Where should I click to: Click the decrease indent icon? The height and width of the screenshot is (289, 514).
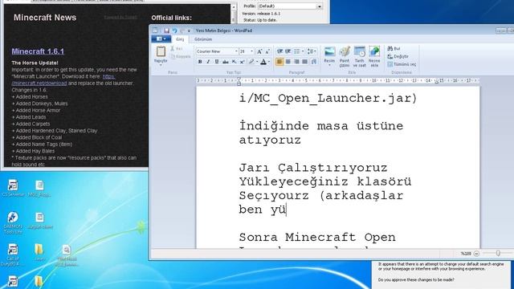point(279,51)
